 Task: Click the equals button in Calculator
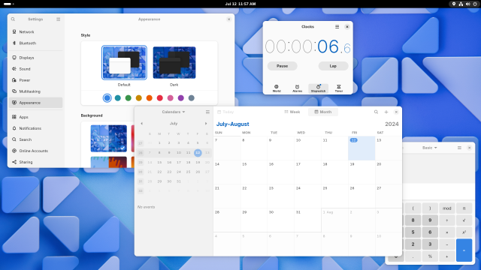tap(464, 250)
